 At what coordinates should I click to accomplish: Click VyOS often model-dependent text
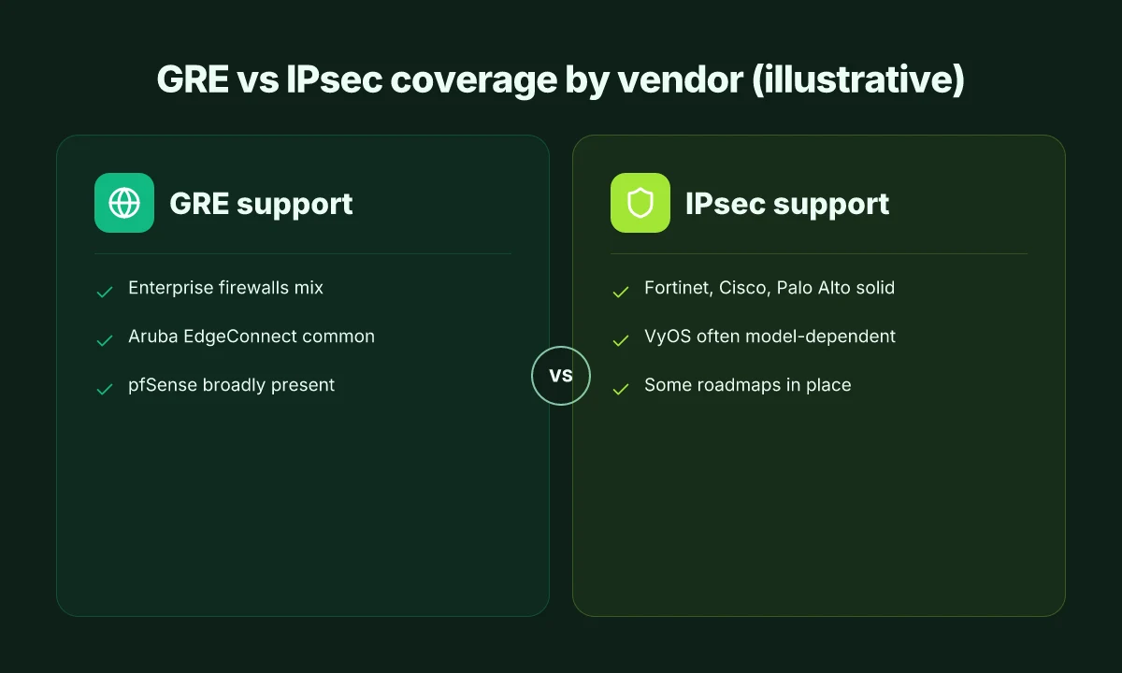pos(770,336)
